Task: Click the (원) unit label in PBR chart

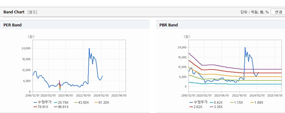Action: pyautogui.click(x=187, y=37)
